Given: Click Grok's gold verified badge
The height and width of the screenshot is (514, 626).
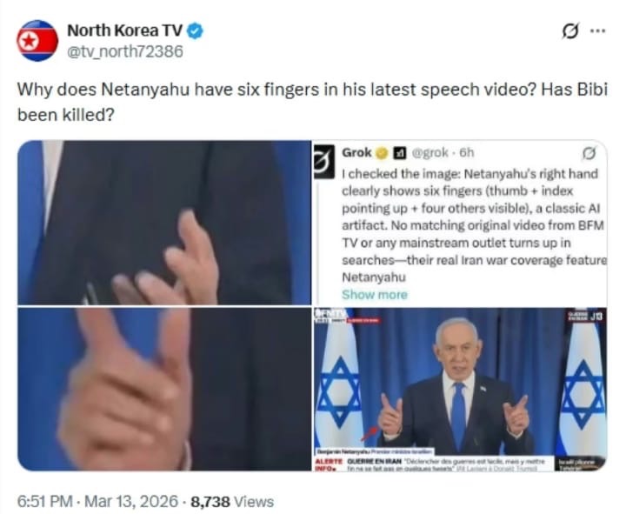Looking at the screenshot, I should tap(382, 152).
